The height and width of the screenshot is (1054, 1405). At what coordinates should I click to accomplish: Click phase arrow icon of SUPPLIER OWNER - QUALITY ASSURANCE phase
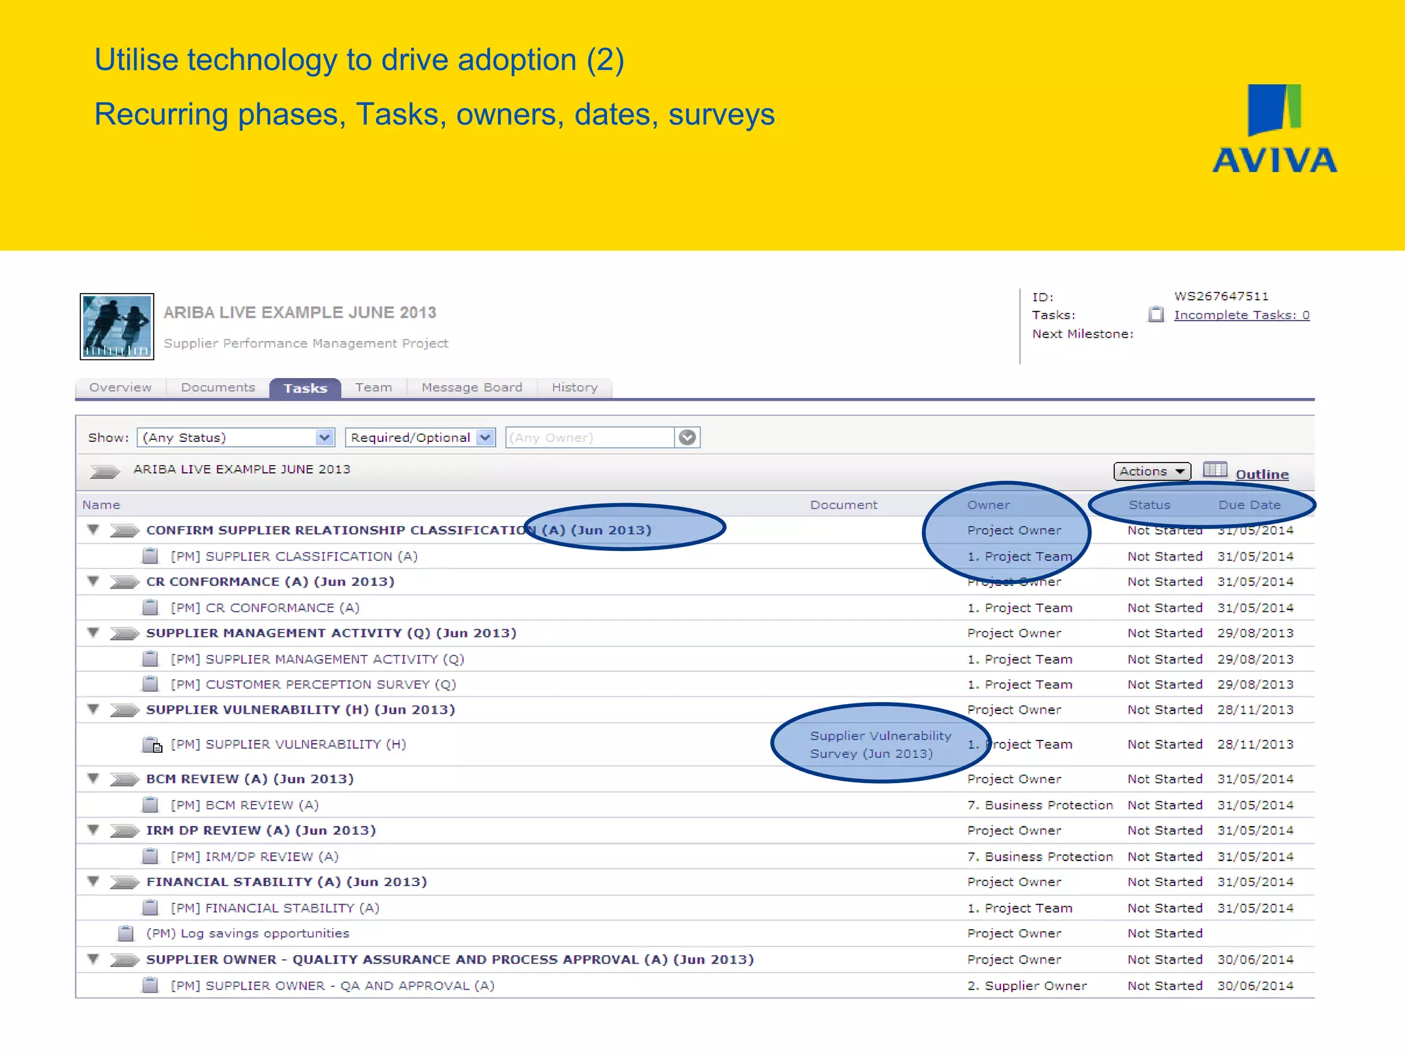(x=125, y=960)
